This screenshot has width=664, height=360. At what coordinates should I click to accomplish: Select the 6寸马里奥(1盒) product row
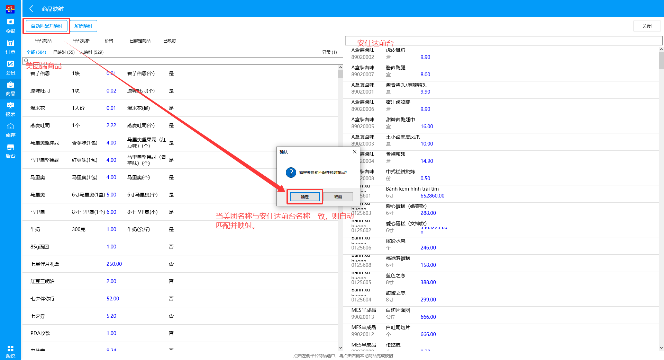pos(180,195)
